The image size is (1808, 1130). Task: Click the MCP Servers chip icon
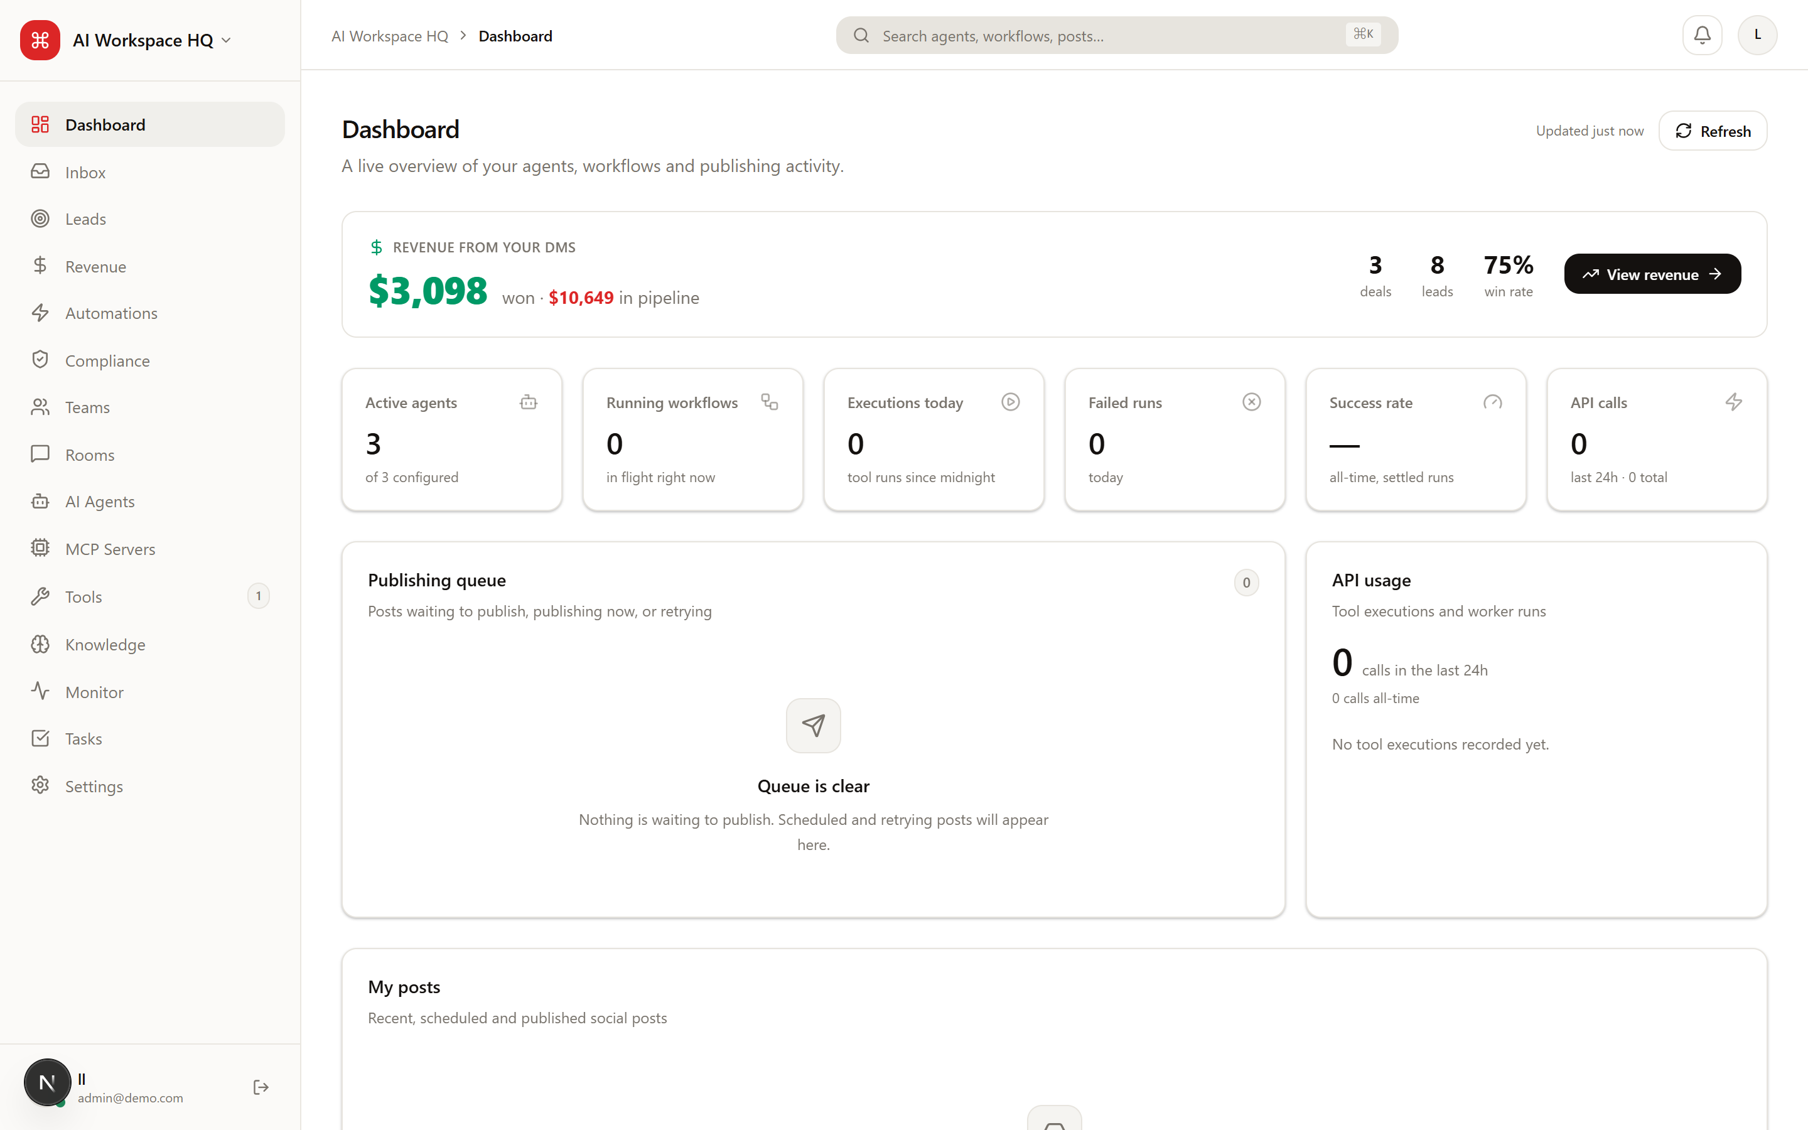click(40, 549)
